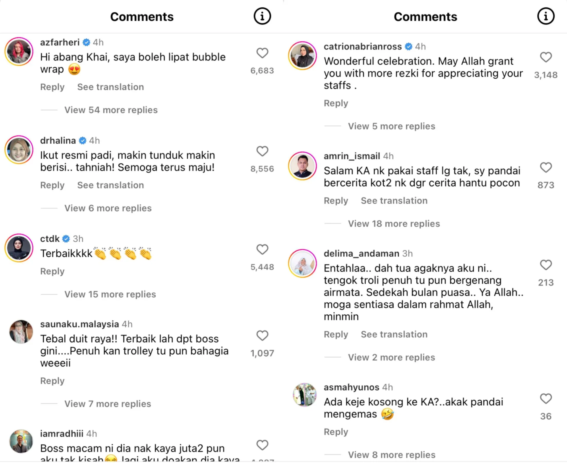567x465 pixels.
Task: Open info icon in right Comments header
Action: pos(545,16)
